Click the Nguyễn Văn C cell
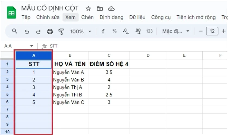Image resolution: width=228 pixels, height=135 pixels. point(70,102)
